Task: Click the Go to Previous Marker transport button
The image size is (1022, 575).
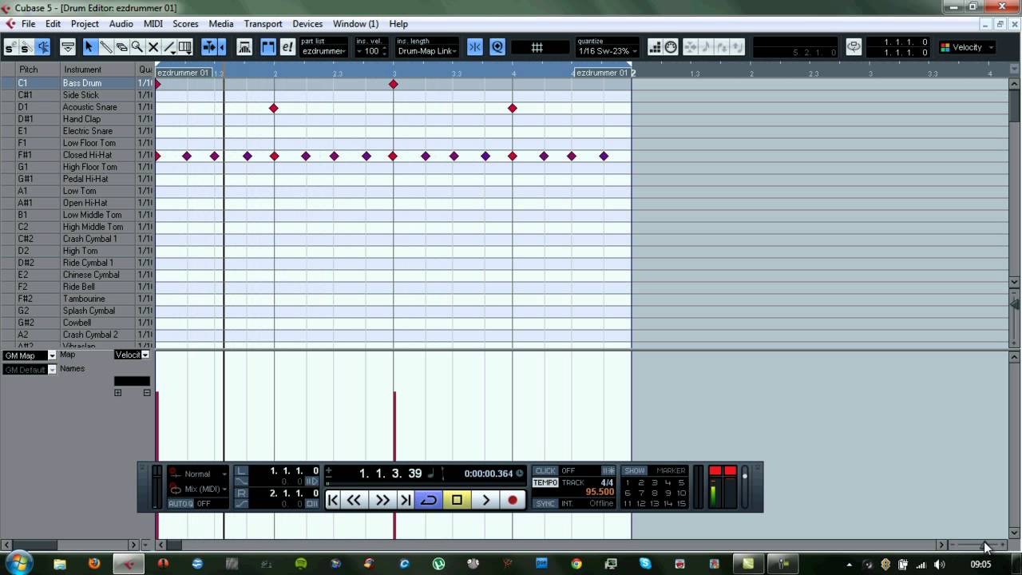Action: (x=333, y=500)
